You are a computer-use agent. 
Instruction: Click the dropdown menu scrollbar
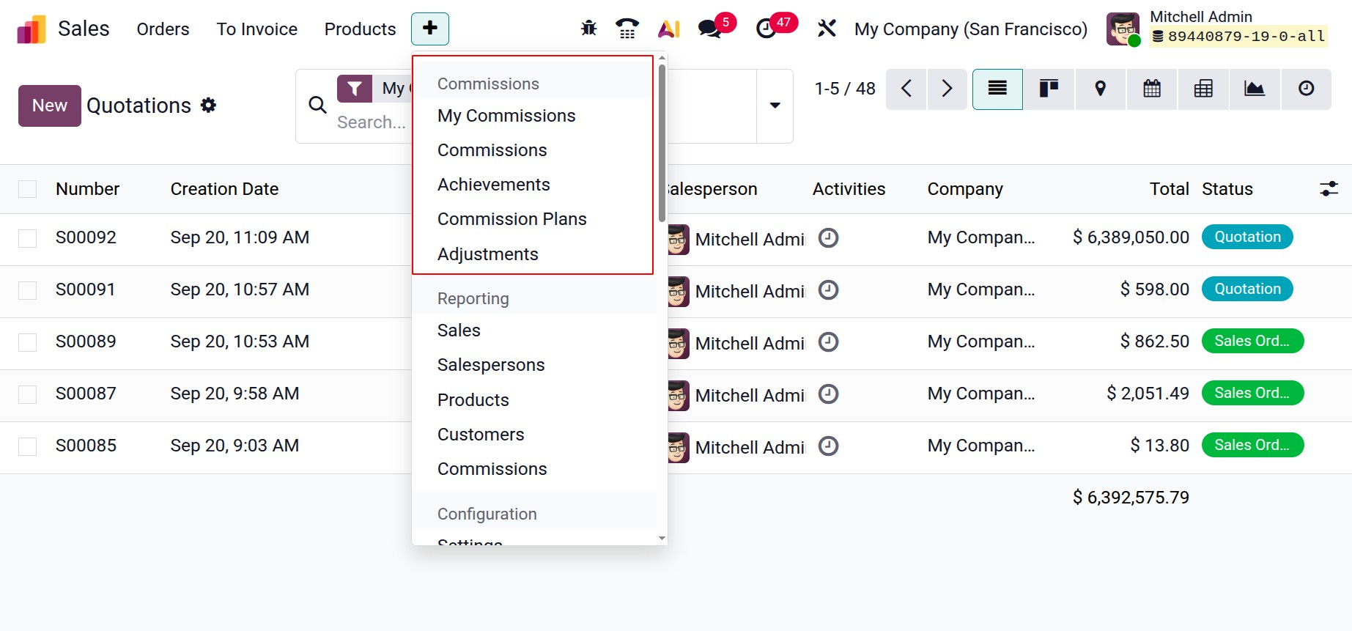[x=662, y=143]
